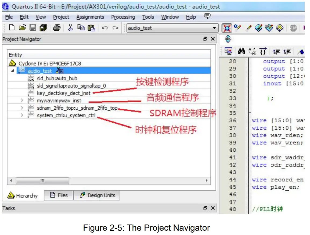Click the Print icon

56,28
